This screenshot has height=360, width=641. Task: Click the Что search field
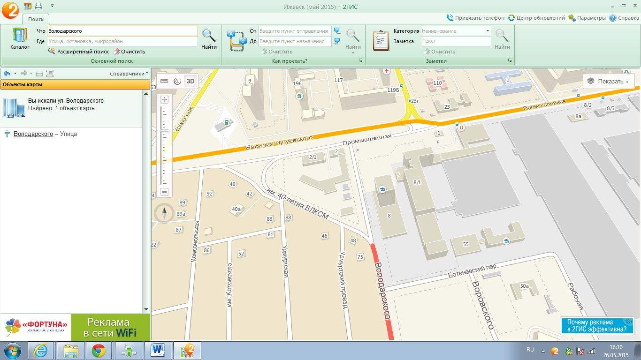pos(122,31)
